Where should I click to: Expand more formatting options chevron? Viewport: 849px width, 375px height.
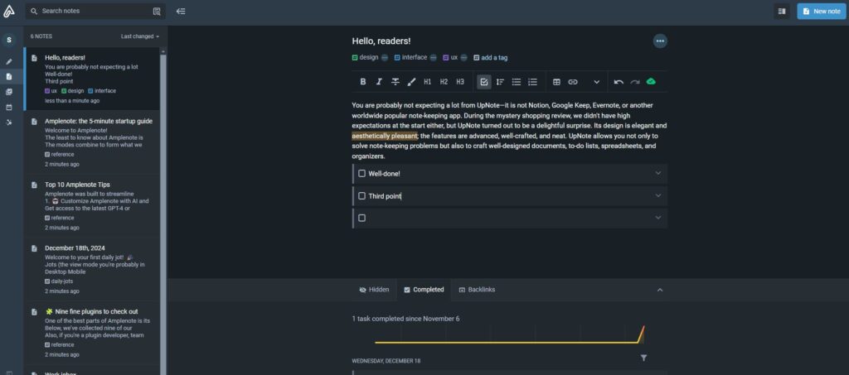[x=597, y=82]
